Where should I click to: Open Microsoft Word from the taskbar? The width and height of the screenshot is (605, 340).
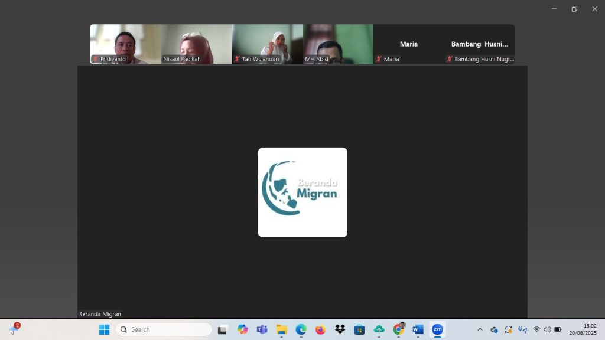418,329
